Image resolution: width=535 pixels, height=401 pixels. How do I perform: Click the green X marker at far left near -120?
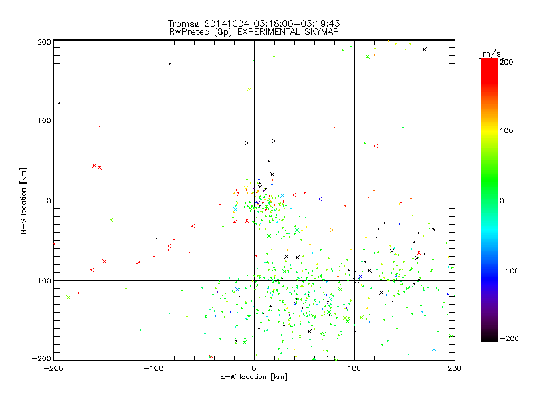(x=68, y=297)
